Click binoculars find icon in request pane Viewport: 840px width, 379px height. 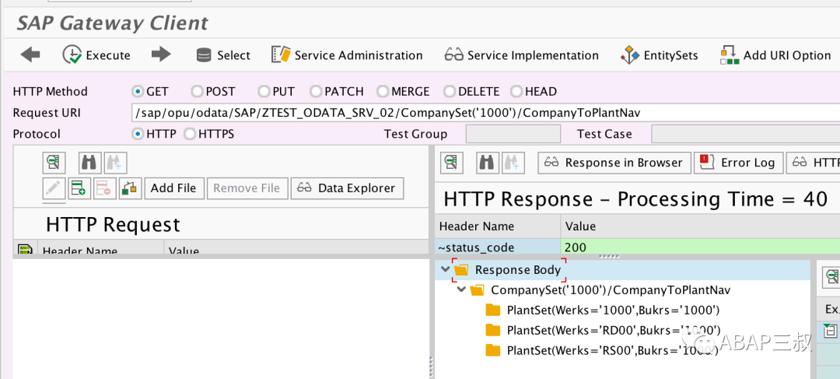tap(89, 163)
